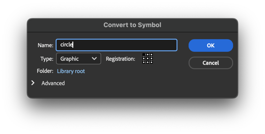Set registration point to bottom-right corner
The height and width of the screenshot is (134, 265).
151,62
